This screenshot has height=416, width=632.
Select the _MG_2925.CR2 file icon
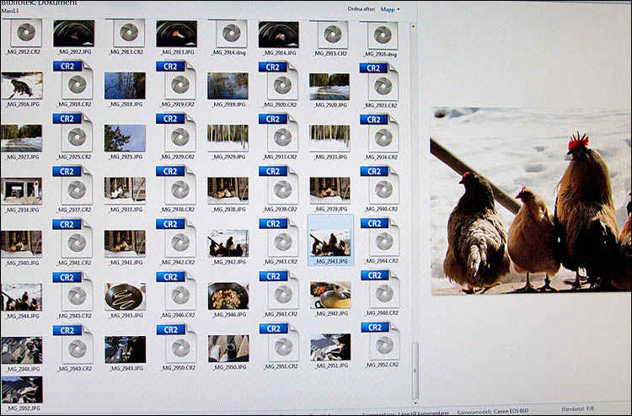72,132
